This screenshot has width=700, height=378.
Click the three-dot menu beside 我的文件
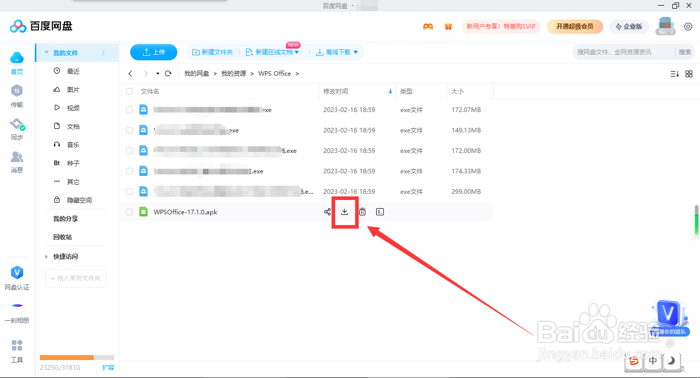point(104,53)
